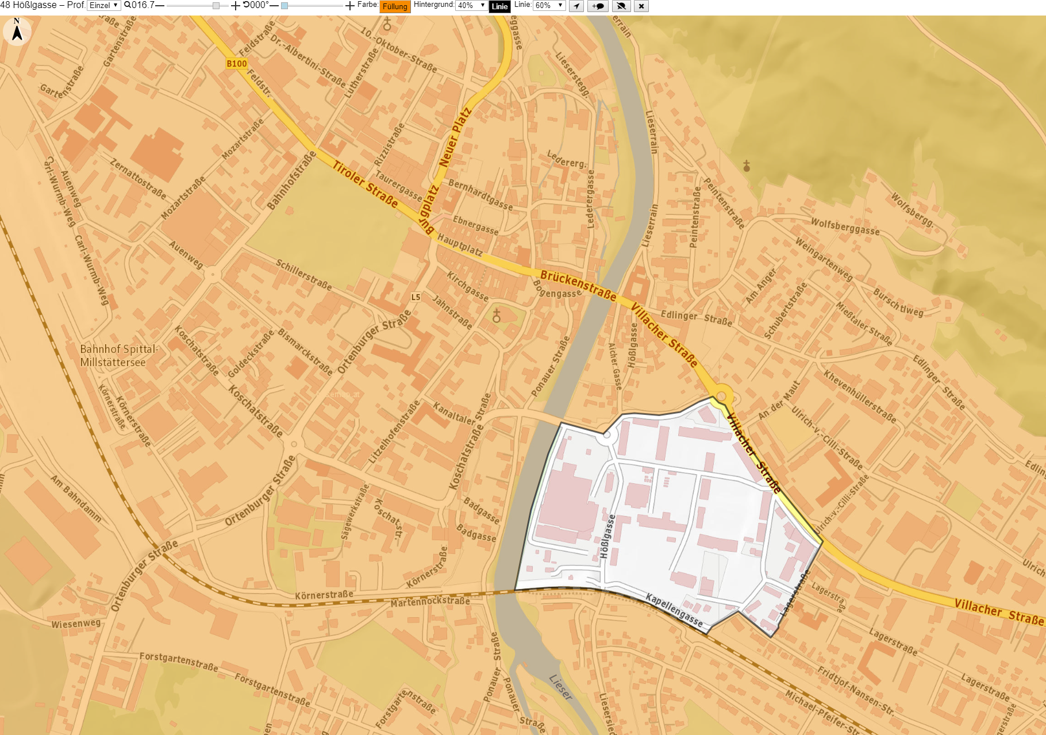Toggle the crossed-out eye visibility button

(x=621, y=6)
